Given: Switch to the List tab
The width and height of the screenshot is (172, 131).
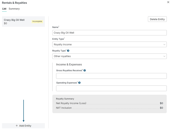Looking at the screenshot, I should click(4, 9).
